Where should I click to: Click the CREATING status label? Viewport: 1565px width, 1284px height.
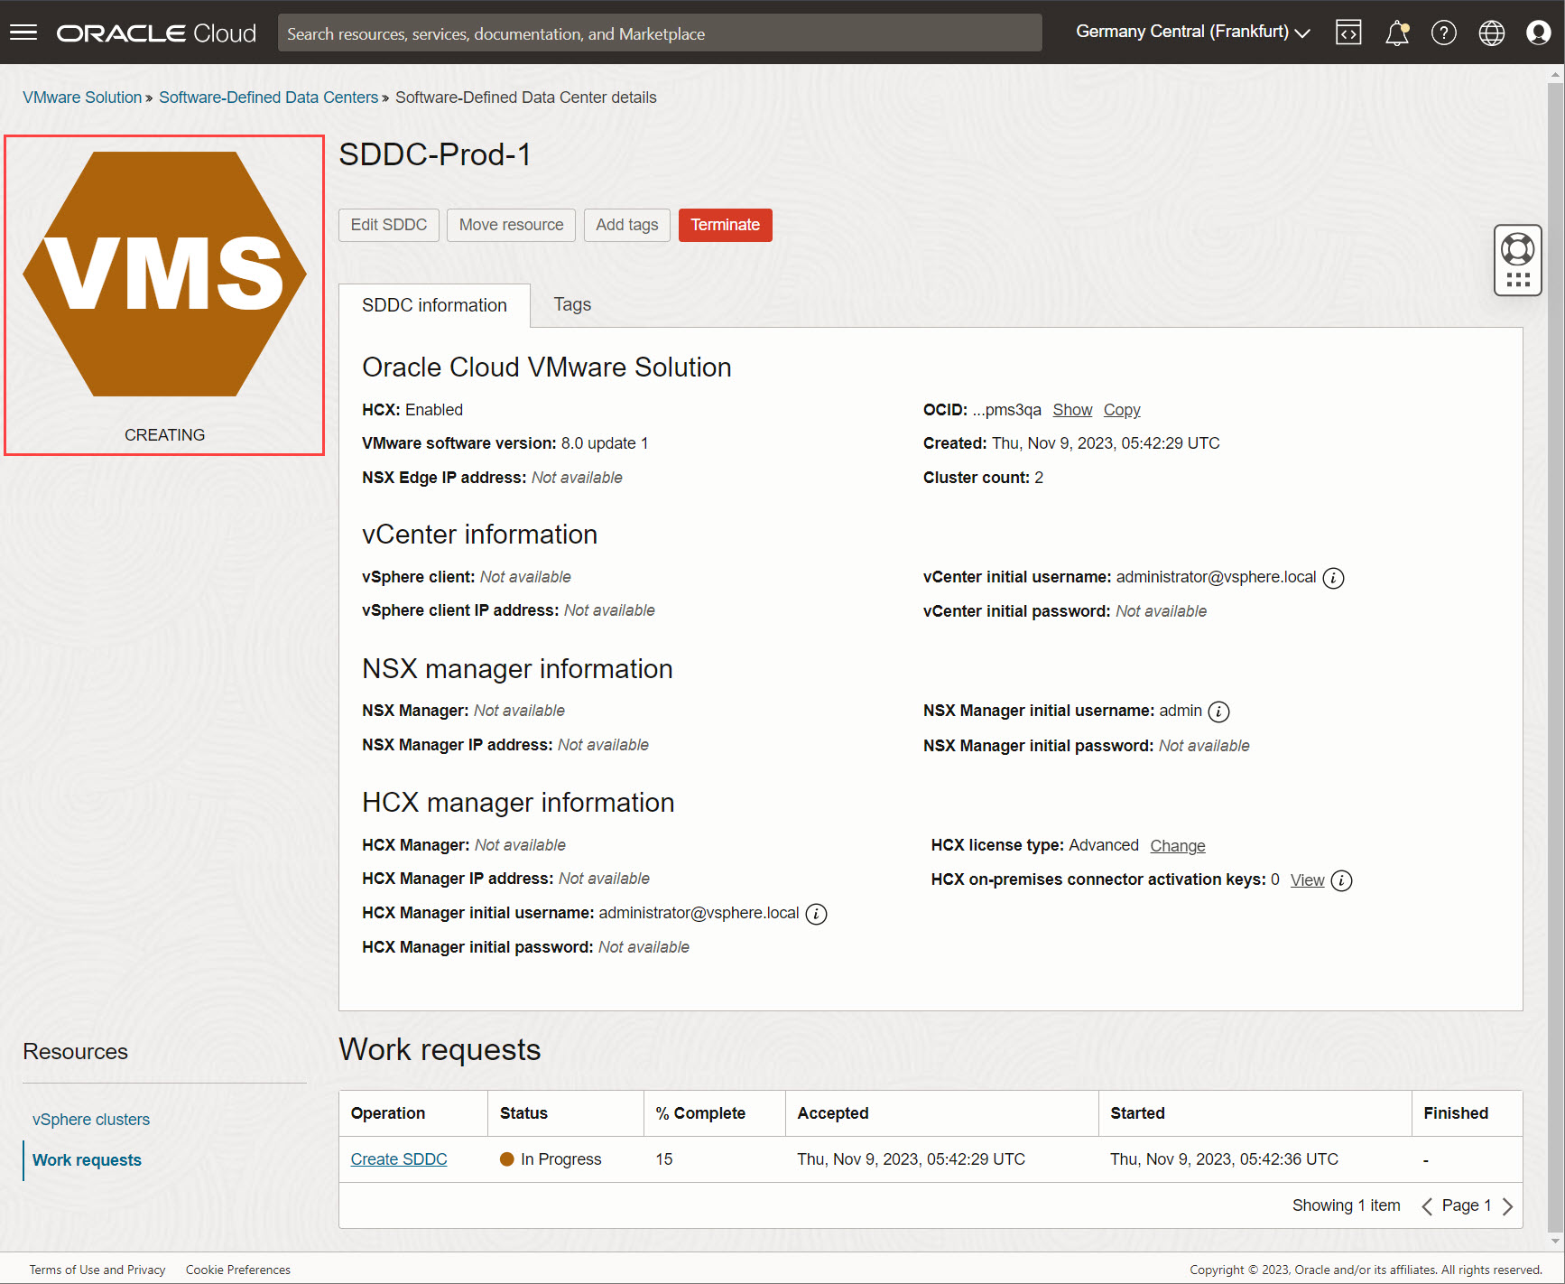coord(164,435)
